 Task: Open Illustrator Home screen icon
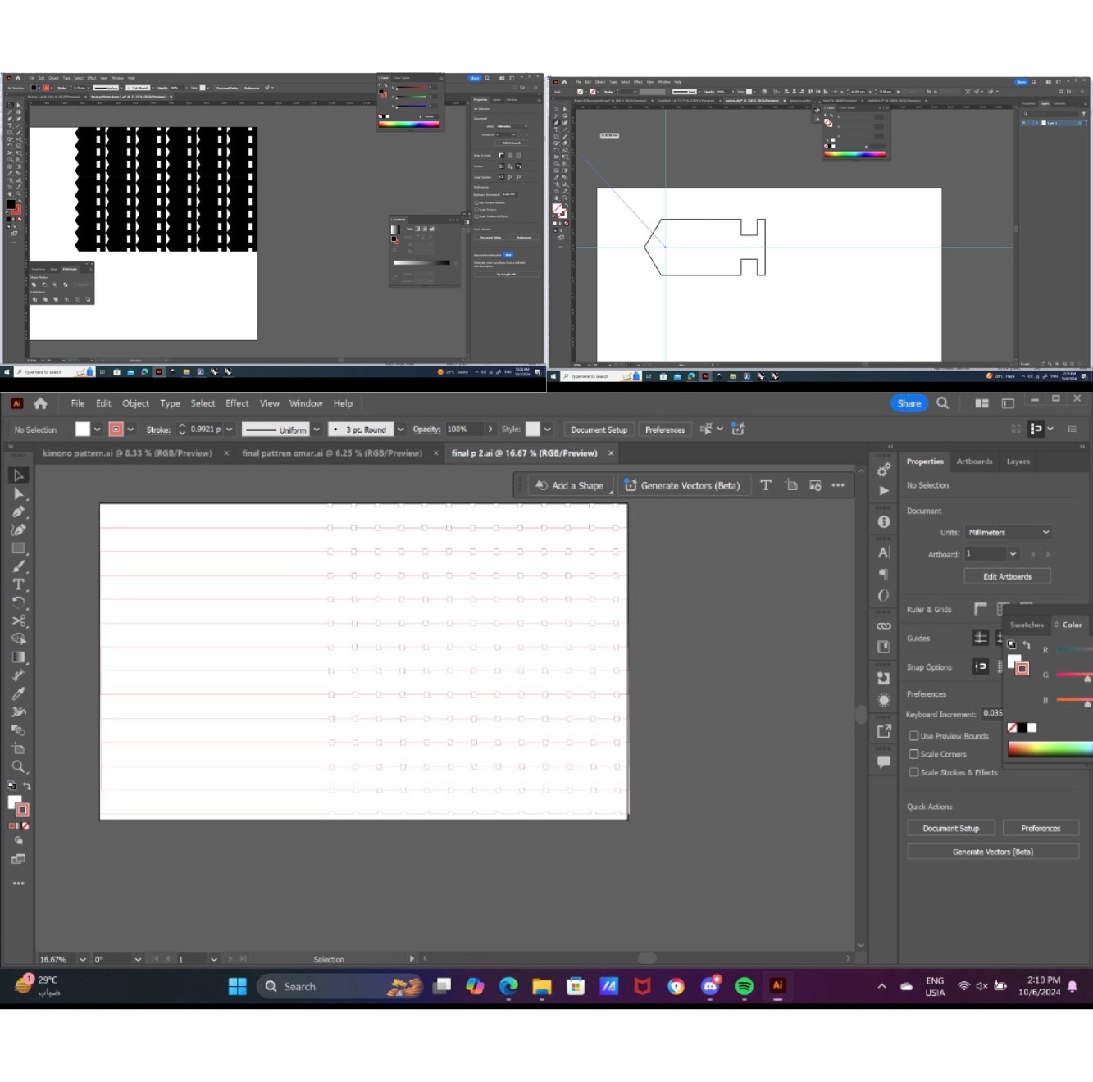point(40,403)
